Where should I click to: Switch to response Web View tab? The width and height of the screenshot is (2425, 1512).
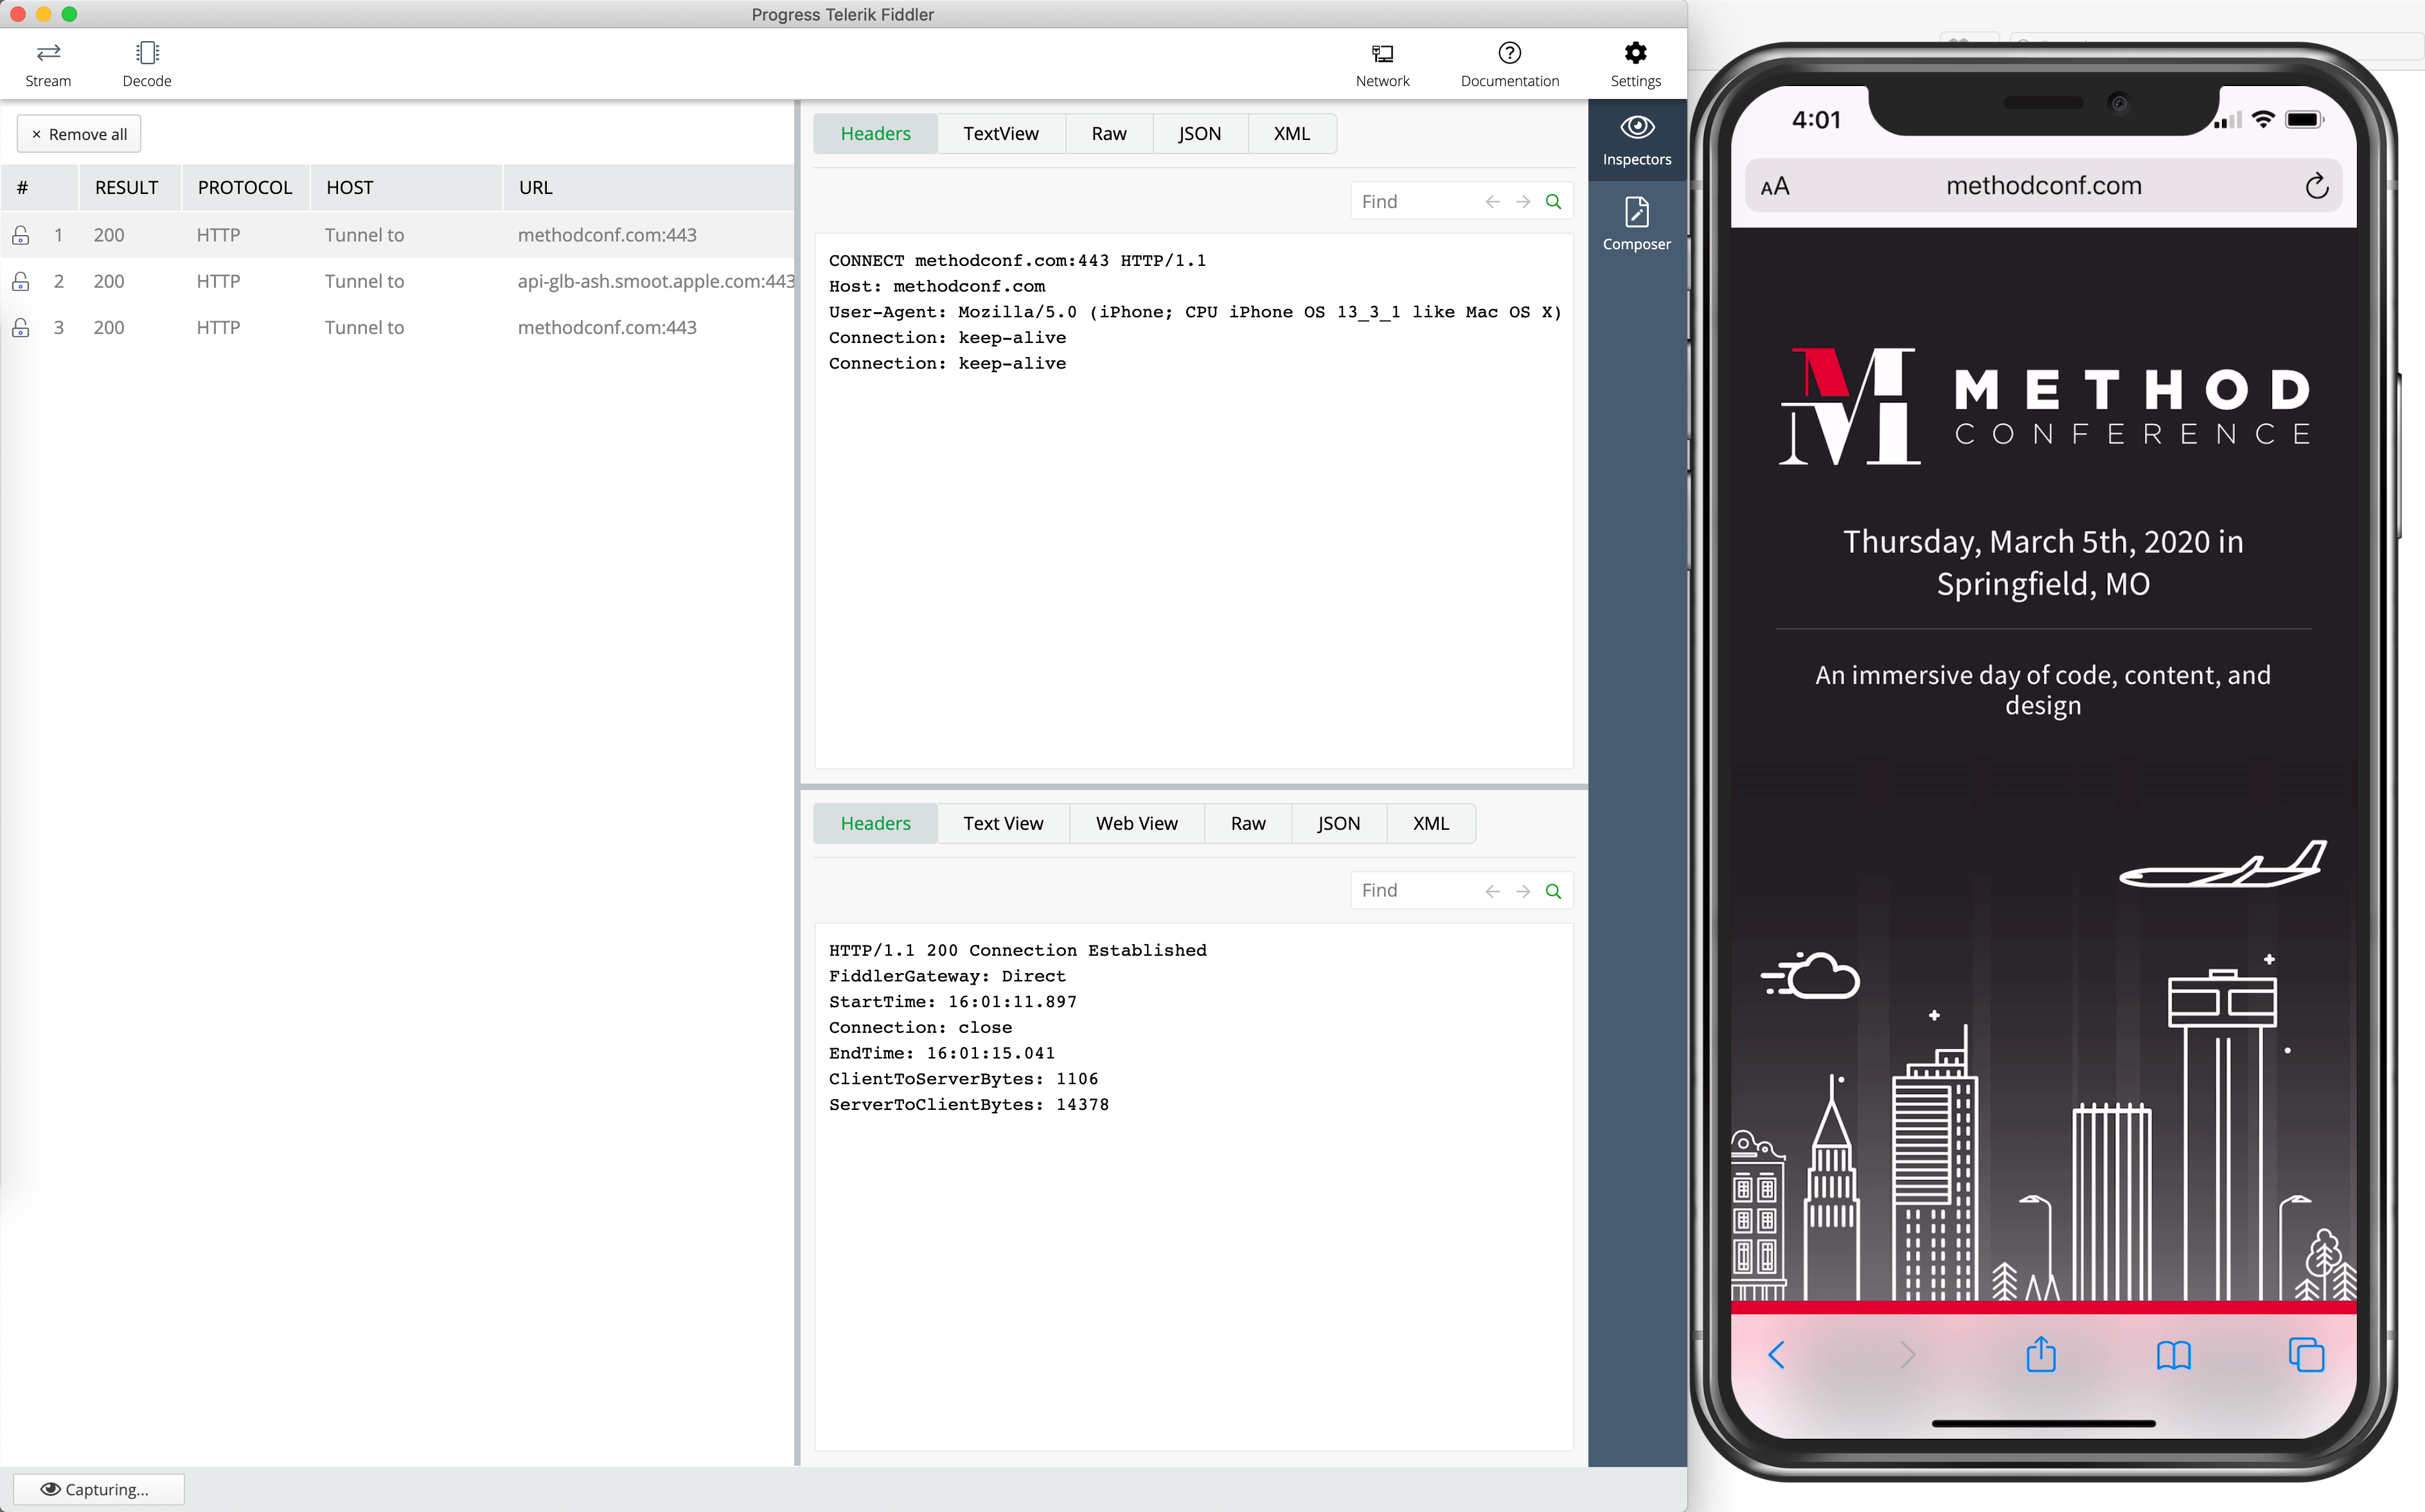point(1137,823)
